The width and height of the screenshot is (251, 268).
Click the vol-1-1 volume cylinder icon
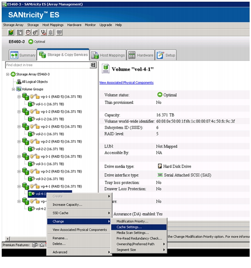click(x=31, y=104)
